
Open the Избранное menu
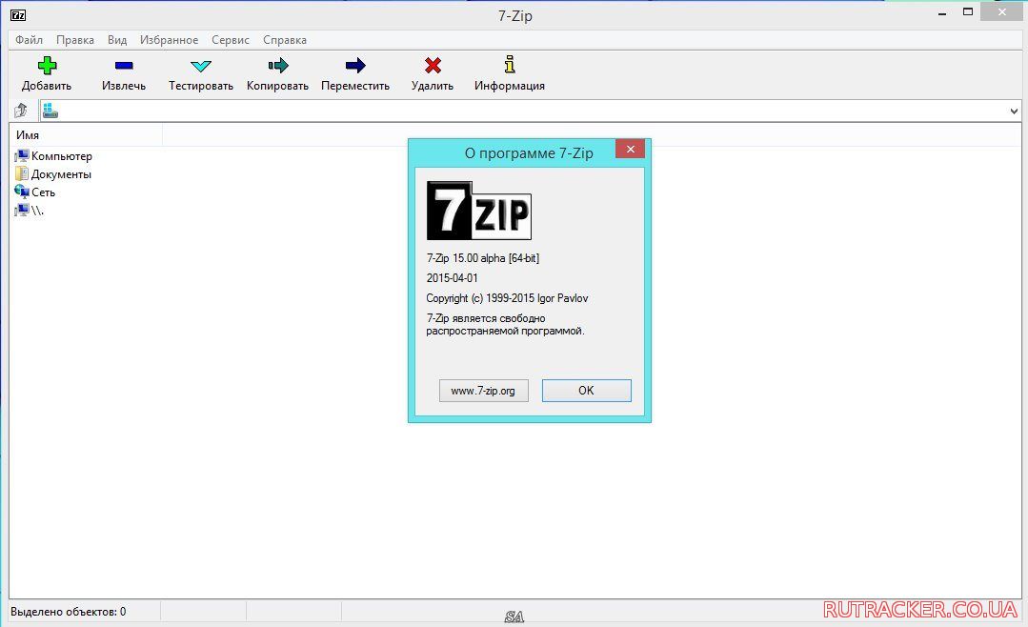point(170,40)
